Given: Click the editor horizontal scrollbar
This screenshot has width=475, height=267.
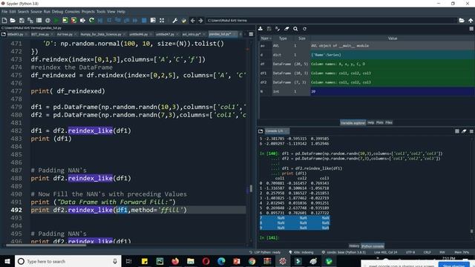Looking at the screenshot, I should click(46, 245).
